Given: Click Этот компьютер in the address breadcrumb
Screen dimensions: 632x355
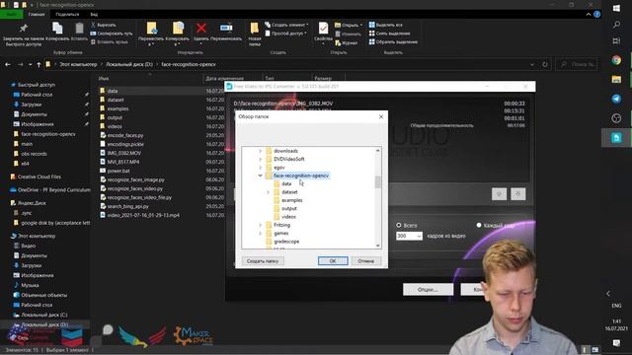Looking at the screenshot, I should coord(78,64).
